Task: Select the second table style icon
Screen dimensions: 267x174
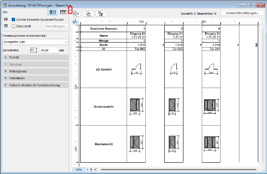Action: click(63, 12)
